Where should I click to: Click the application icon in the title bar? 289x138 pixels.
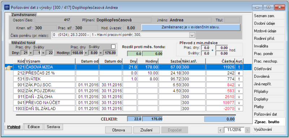(x=7, y=7)
